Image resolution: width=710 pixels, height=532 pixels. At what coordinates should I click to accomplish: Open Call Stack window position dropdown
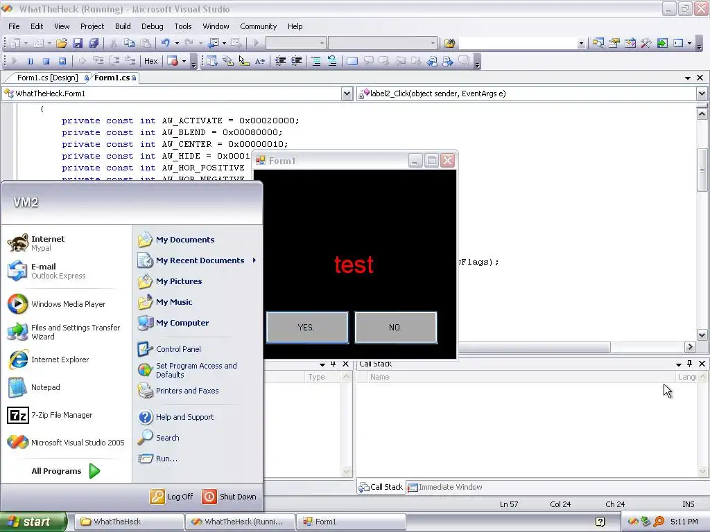click(x=678, y=364)
